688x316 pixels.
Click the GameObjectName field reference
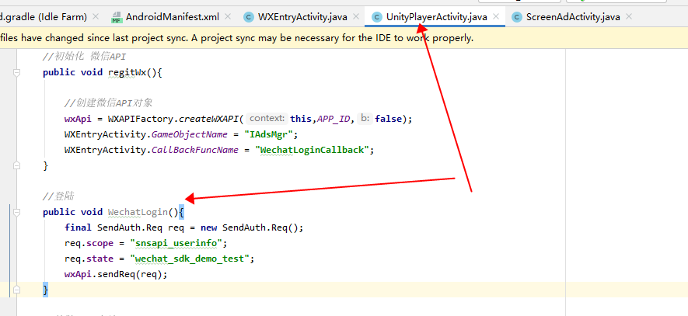[190, 134]
